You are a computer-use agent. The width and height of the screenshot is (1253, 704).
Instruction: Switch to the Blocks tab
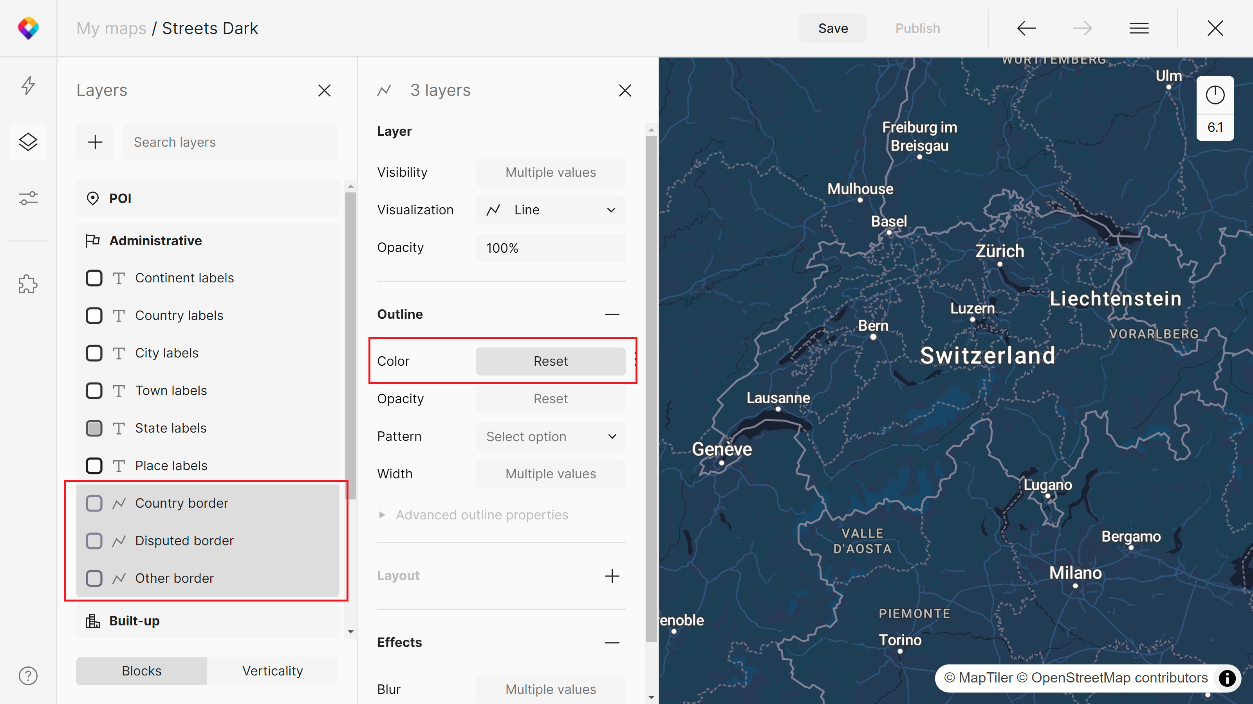(141, 670)
